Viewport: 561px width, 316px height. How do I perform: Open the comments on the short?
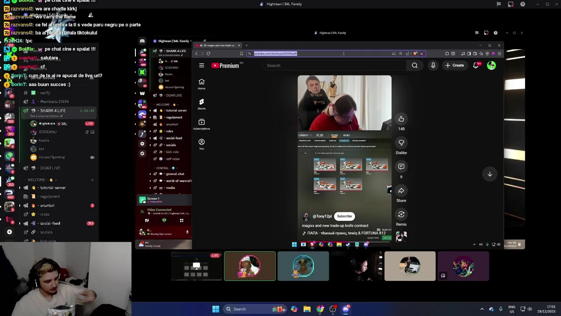pos(401,166)
